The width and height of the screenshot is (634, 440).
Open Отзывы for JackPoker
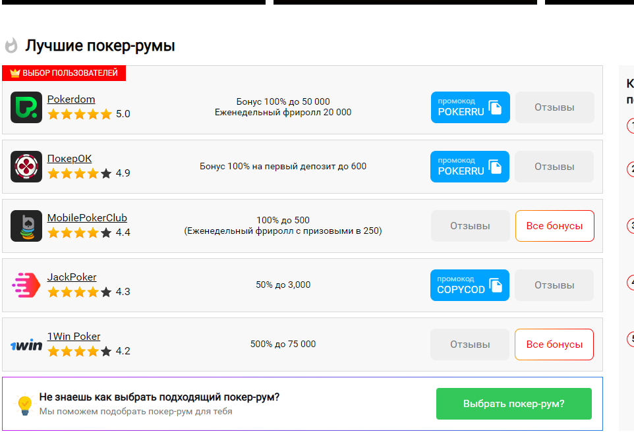[554, 285]
